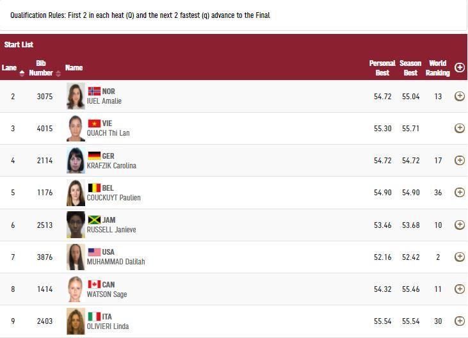Click the Start List section header

click(x=19, y=45)
